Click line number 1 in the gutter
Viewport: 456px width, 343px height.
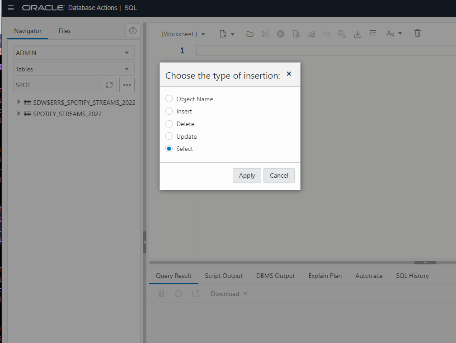(182, 51)
